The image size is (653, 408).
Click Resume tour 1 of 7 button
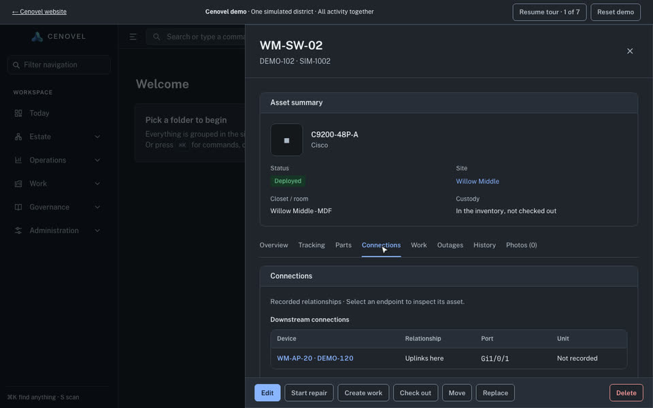point(550,12)
